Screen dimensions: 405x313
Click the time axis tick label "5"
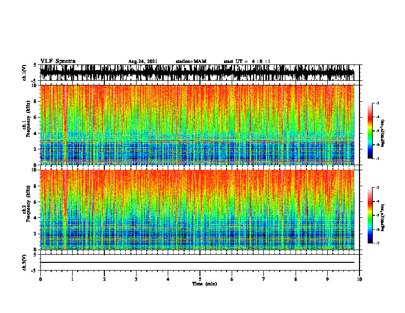click(x=200, y=279)
